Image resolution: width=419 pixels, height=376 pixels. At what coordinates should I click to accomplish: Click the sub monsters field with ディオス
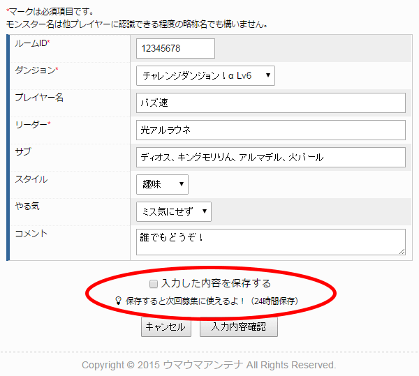271,158
